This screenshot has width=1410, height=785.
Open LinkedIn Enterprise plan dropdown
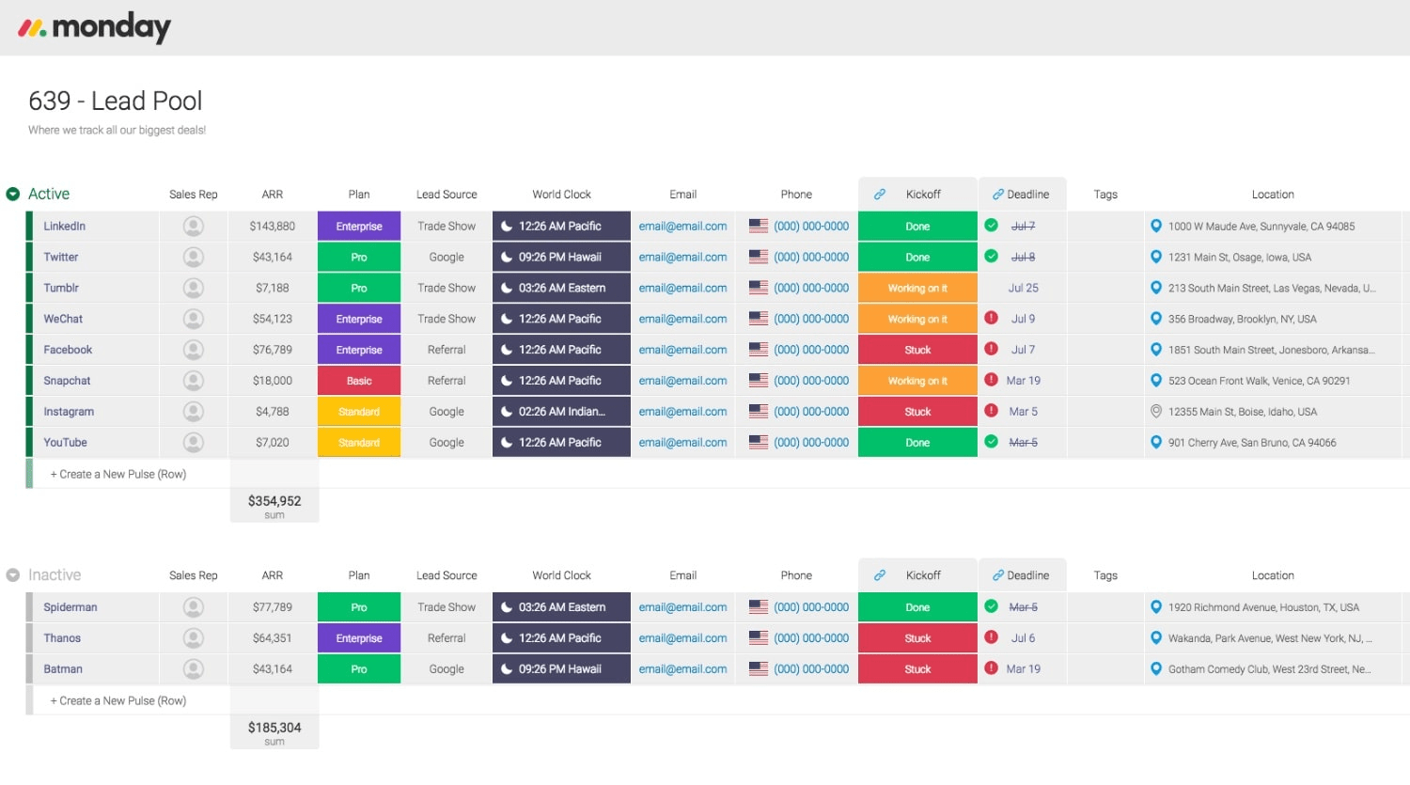[359, 226]
